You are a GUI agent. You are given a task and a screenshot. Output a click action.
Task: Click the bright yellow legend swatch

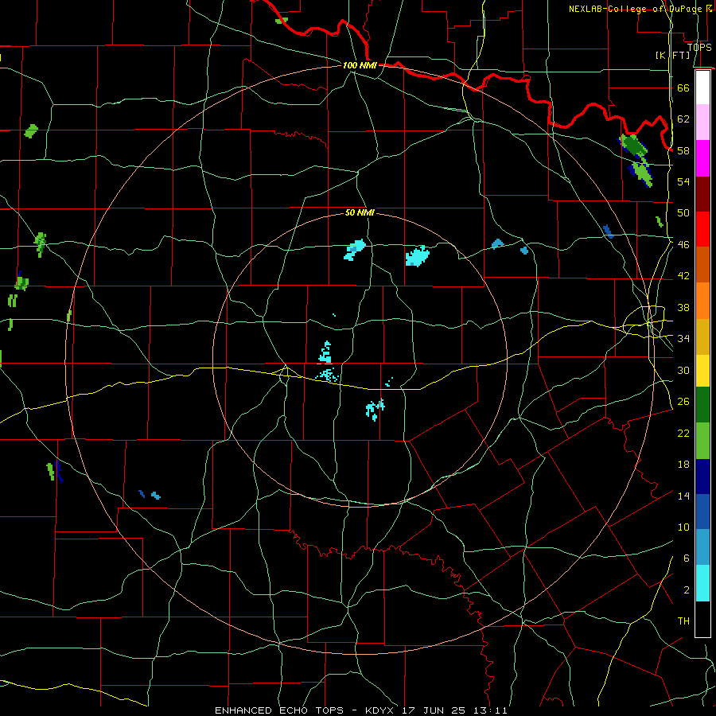(x=702, y=371)
